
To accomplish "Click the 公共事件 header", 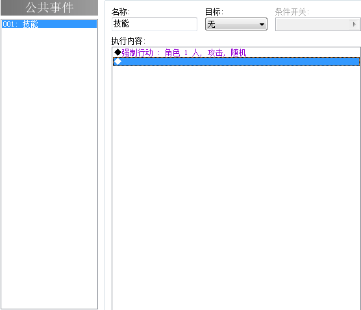I will pyautogui.click(x=49, y=8).
